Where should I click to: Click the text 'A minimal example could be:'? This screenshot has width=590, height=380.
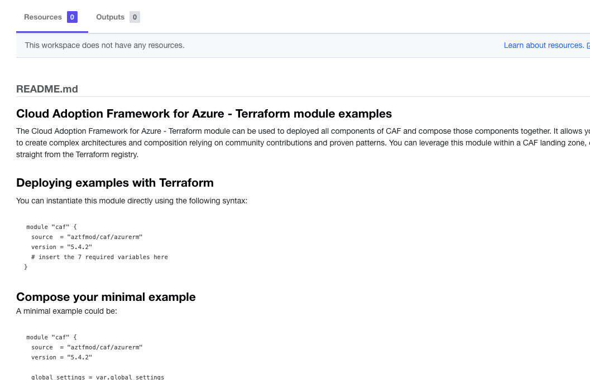click(x=66, y=311)
